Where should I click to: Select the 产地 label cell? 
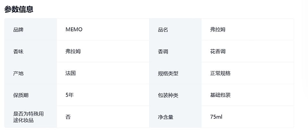point(31,73)
